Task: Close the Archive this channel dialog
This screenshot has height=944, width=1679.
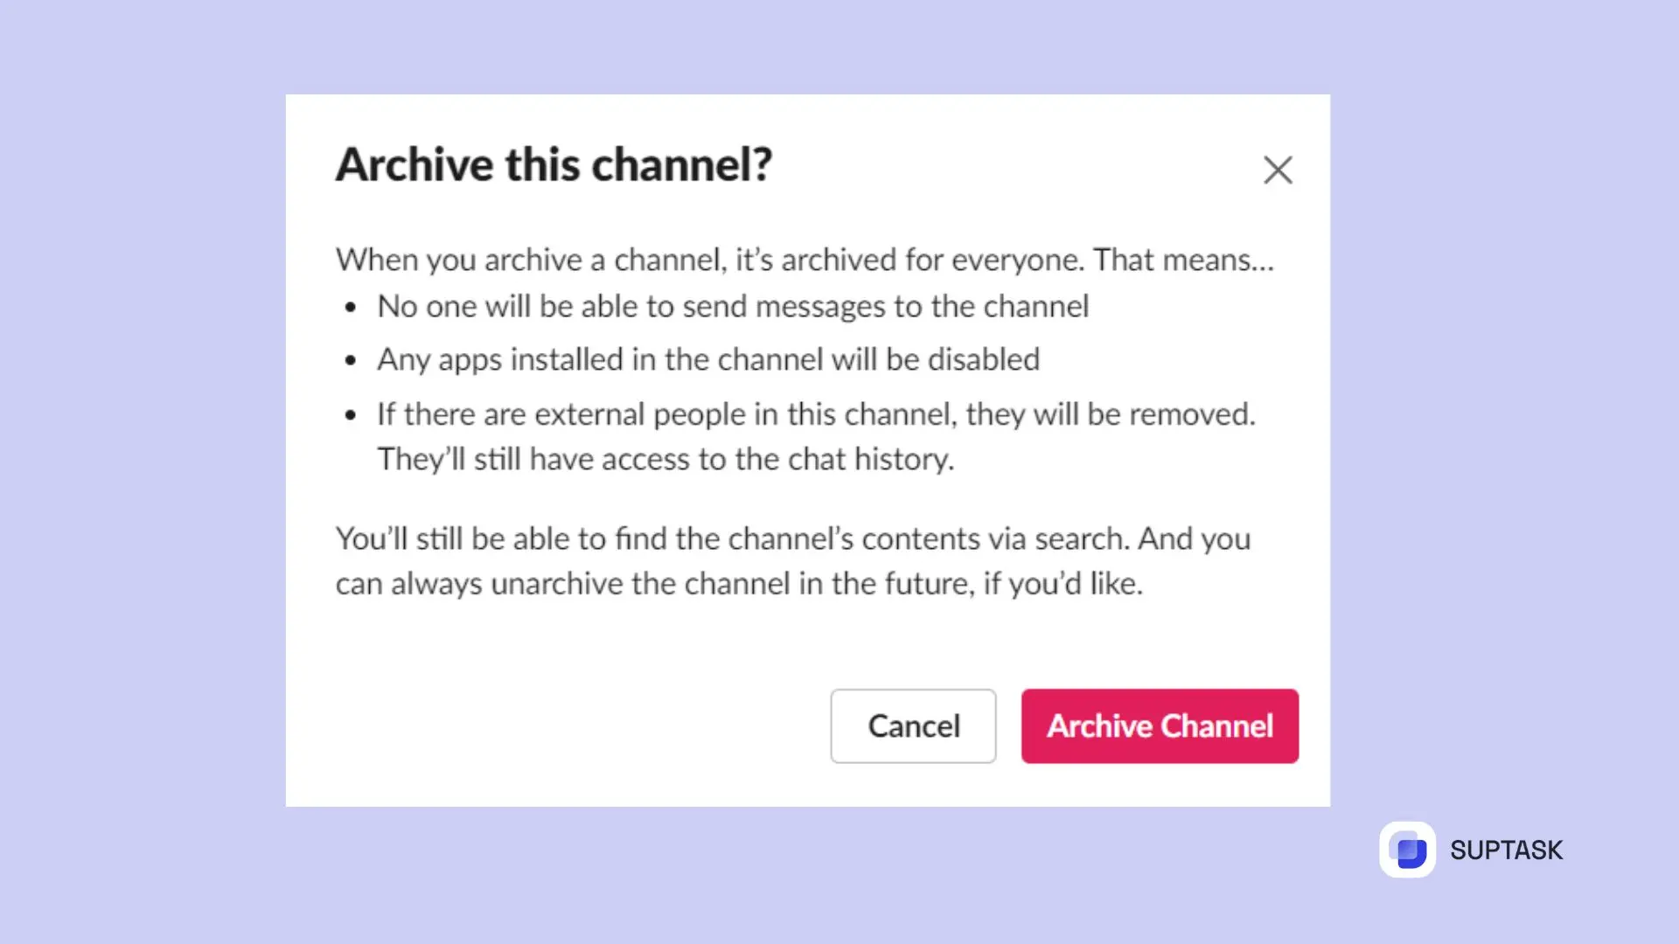Action: (x=1278, y=170)
